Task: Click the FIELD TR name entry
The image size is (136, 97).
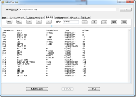Action: [22, 37]
